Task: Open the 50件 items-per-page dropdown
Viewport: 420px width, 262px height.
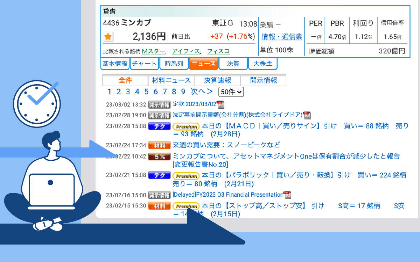Action: pos(231,92)
